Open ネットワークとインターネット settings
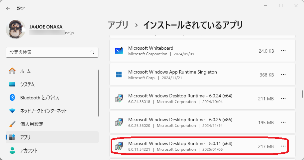 (x=52, y=111)
